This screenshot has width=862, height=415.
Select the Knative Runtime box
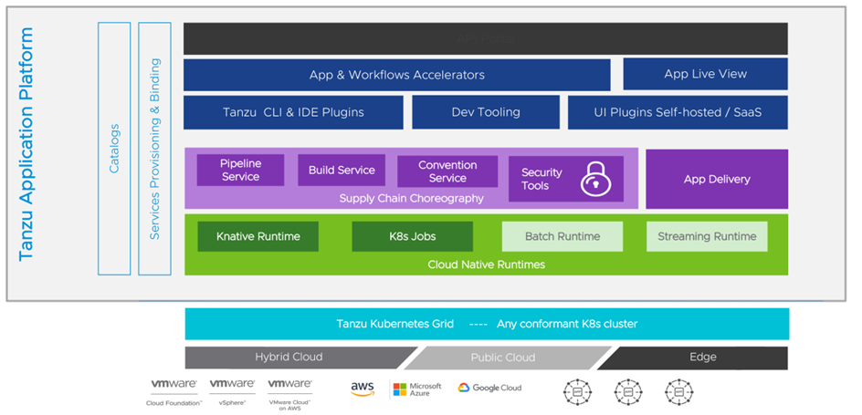[x=258, y=236]
